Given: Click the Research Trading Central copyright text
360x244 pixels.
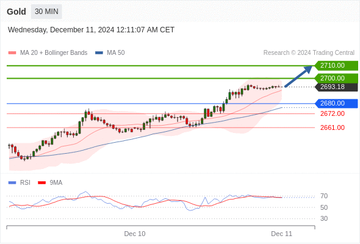Looking at the screenshot, I should [309, 53].
